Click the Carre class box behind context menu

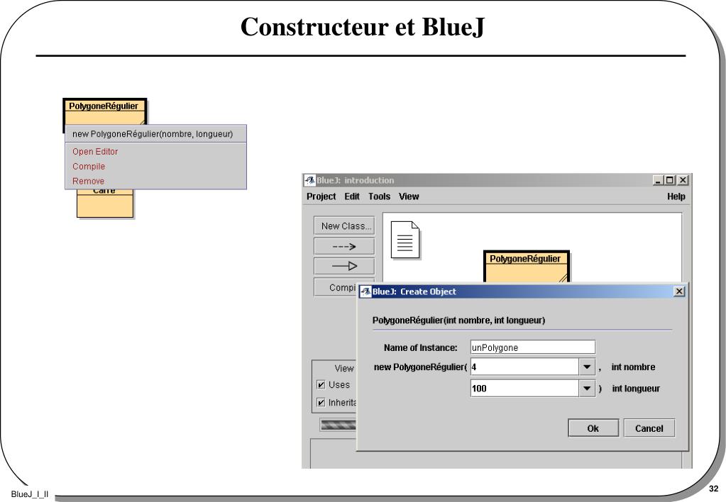tap(104, 203)
